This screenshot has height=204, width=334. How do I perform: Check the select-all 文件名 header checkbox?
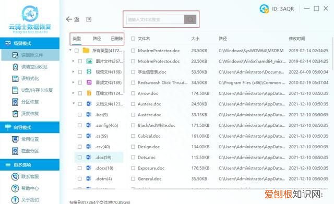(133, 39)
